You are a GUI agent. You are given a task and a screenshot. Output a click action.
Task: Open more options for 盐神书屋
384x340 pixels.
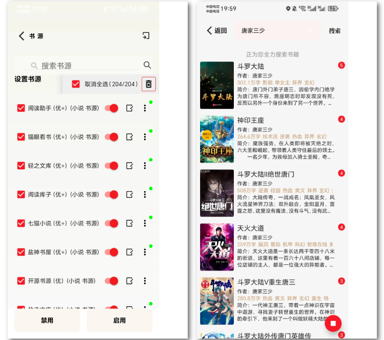point(145,252)
